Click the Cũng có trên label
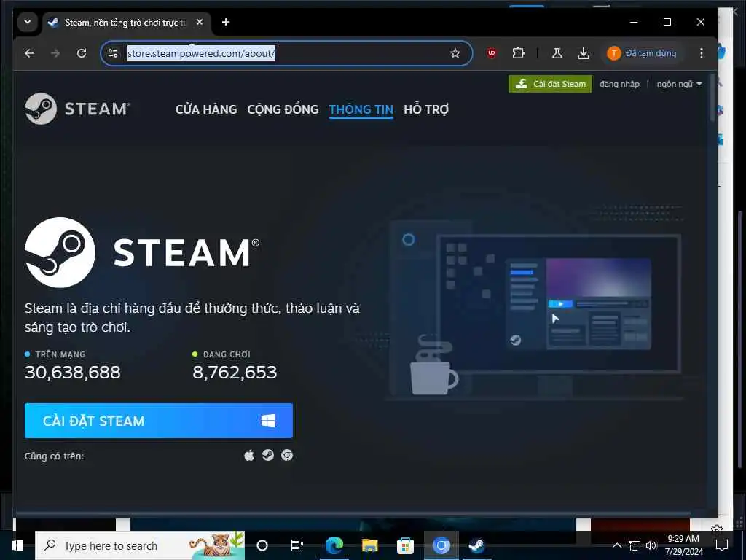 (x=54, y=456)
